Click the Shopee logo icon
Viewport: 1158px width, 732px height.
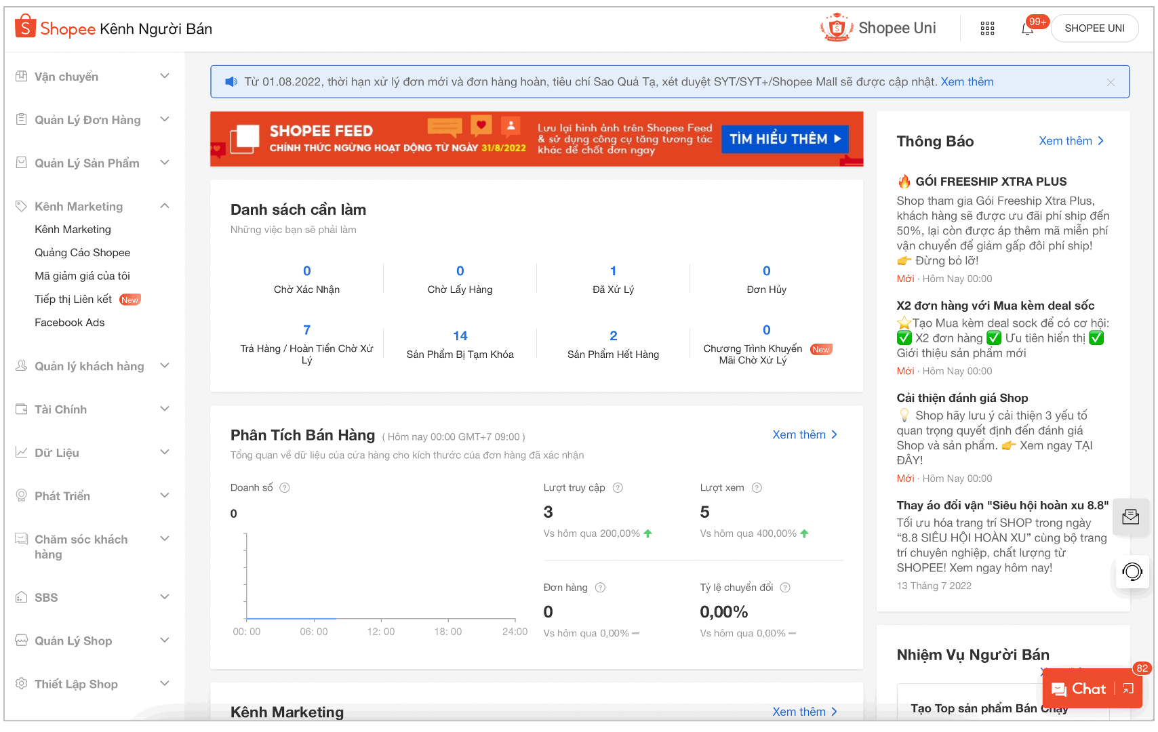pyautogui.click(x=25, y=26)
